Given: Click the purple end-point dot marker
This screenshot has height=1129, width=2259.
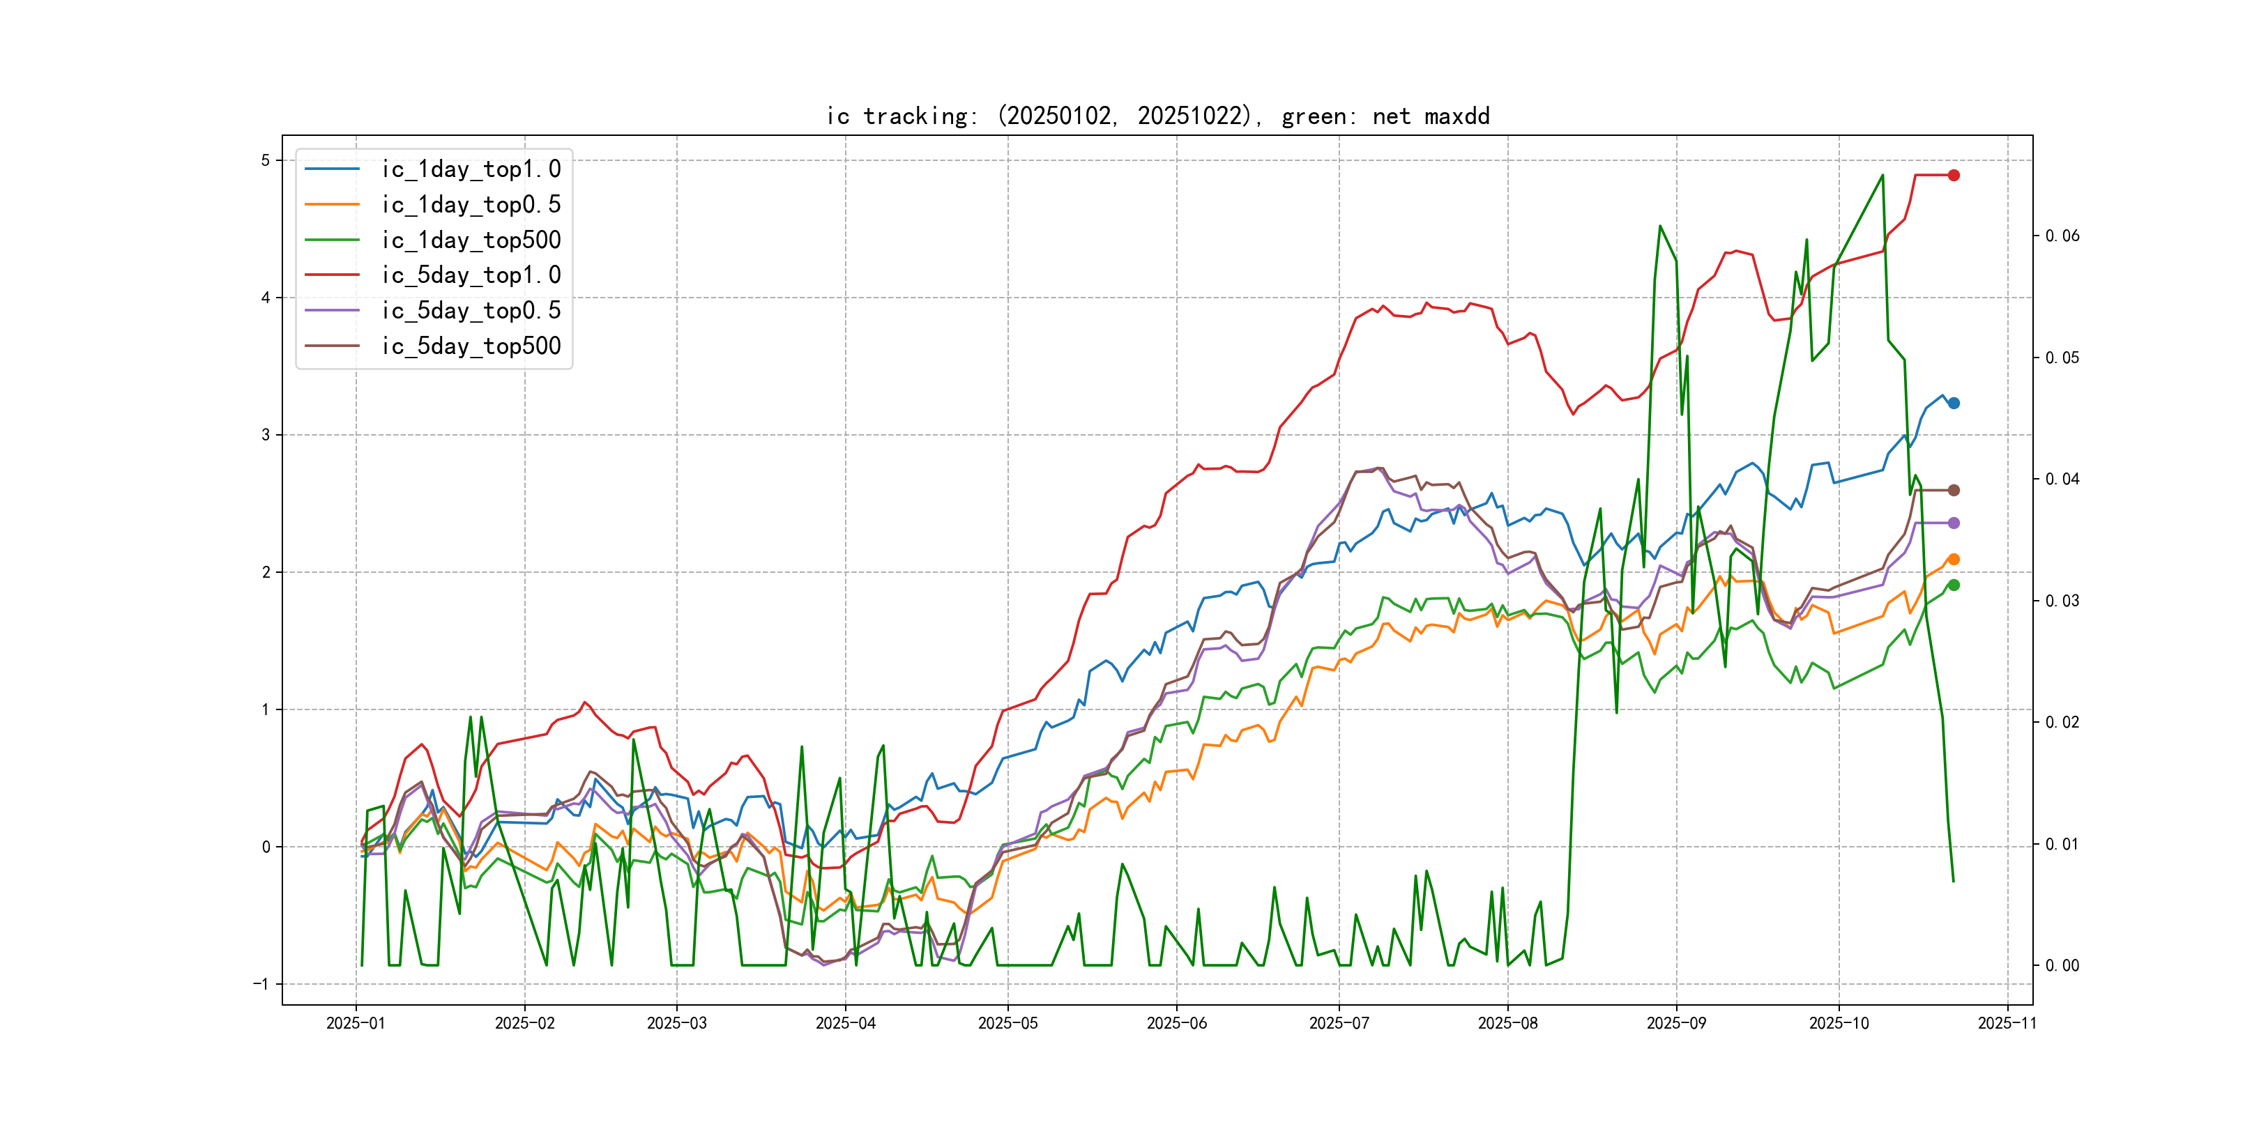Looking at the screenshot, I should 1953,523.
